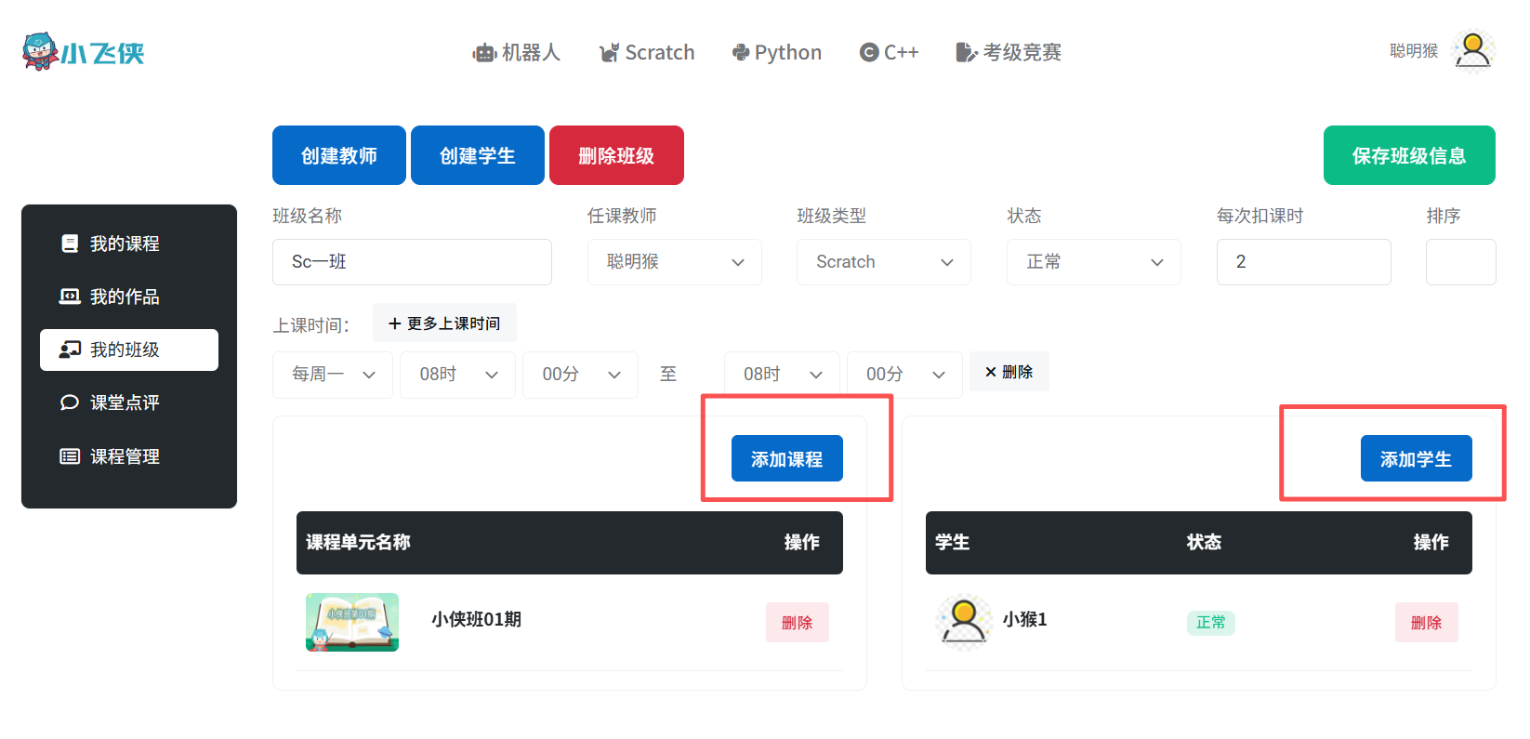Click the 添加学生 button

[1417, 458]
